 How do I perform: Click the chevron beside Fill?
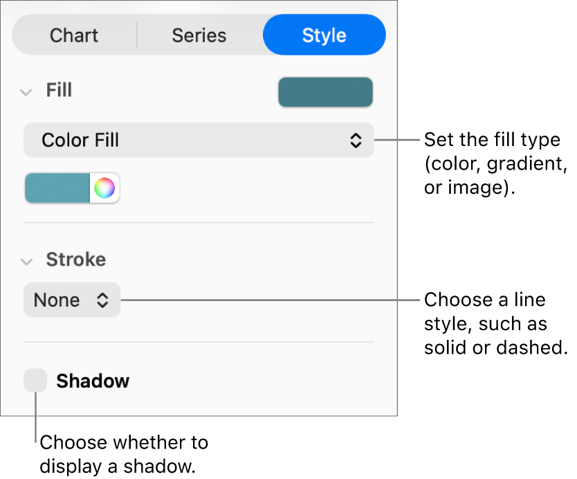click(x=26, y=91)
